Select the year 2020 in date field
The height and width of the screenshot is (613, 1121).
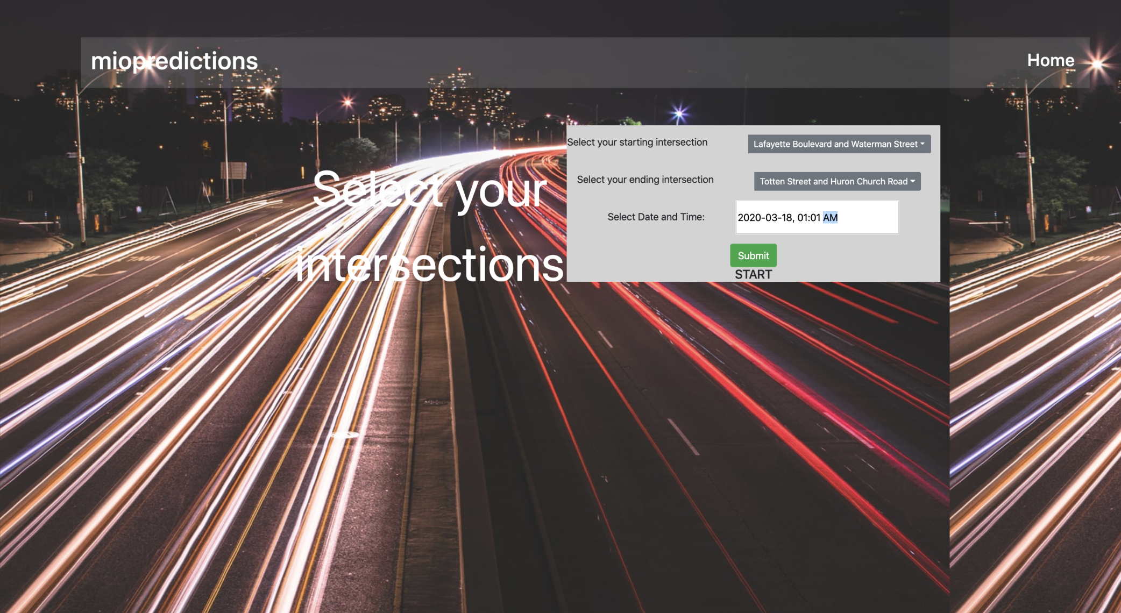[x=749, y=218]
